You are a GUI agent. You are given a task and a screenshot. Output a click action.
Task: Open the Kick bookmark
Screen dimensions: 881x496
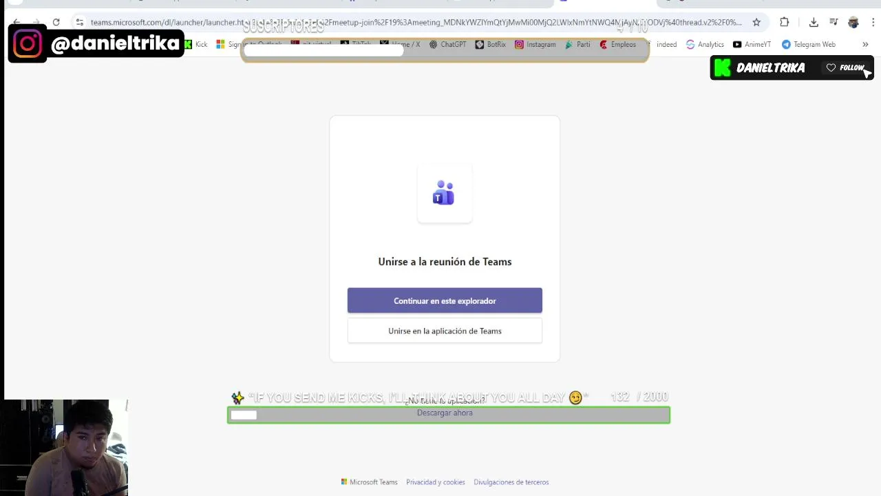[x=196, y=44]
